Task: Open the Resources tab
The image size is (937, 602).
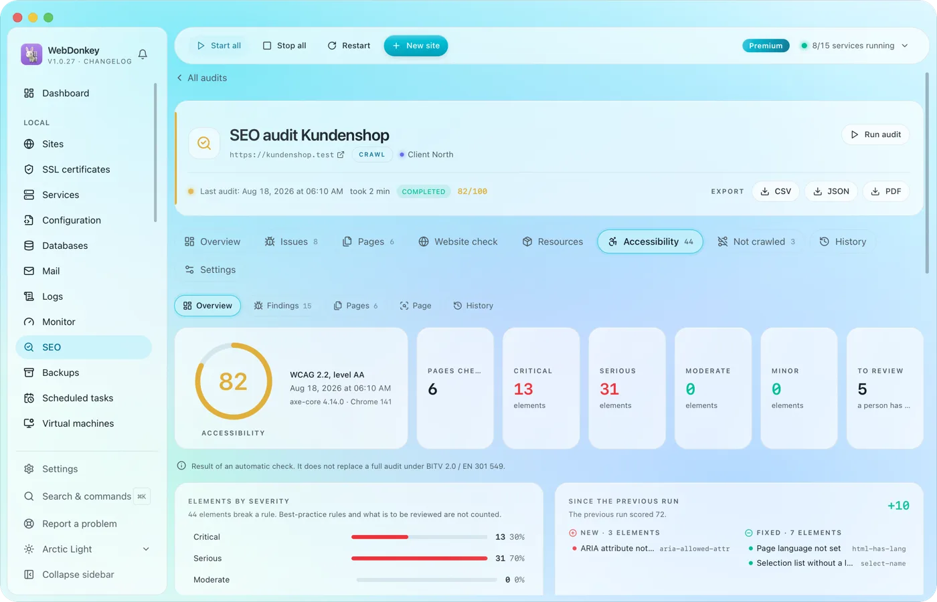Action: [553, 241]
